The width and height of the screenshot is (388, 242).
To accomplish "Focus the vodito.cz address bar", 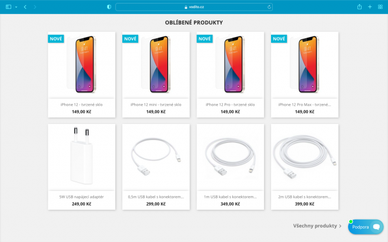I will pos(194,7).
